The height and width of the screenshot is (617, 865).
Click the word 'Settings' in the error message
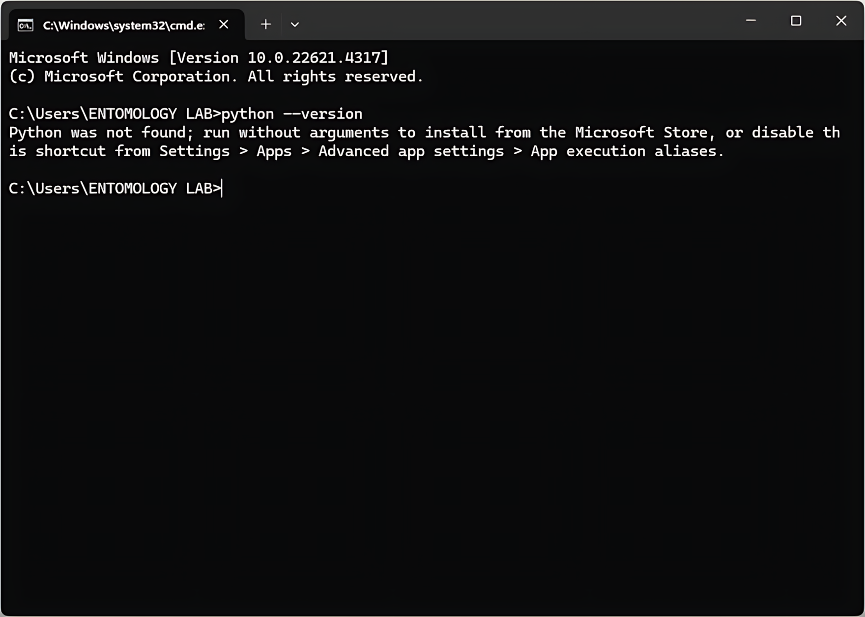pyautogui.click(x=194, y=151)
